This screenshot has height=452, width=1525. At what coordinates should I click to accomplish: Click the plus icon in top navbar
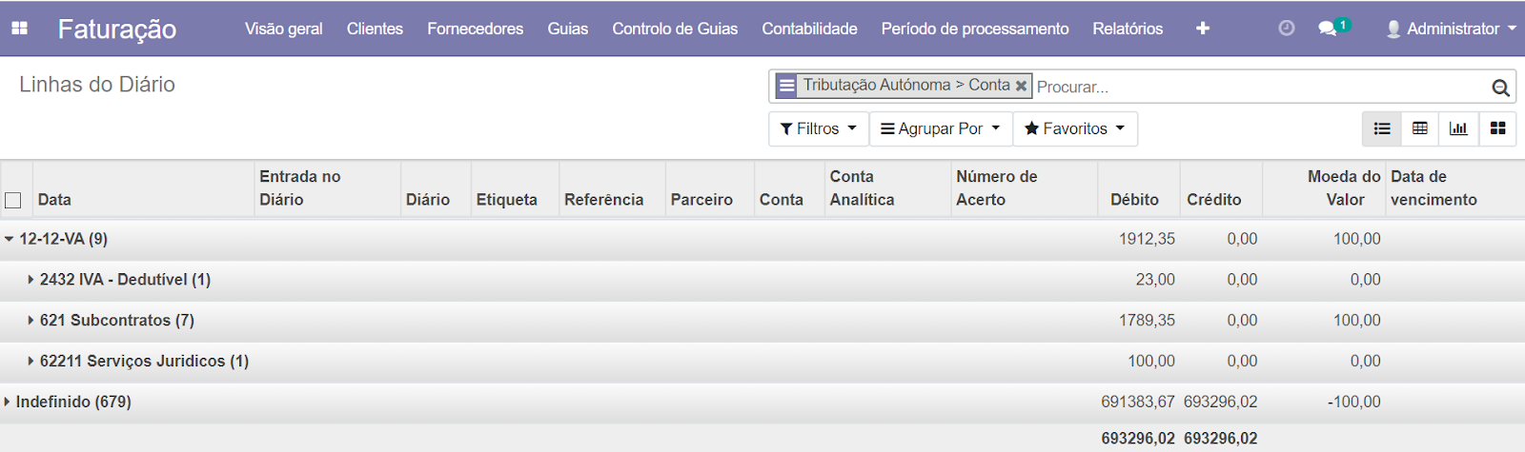[x=1203, y=29]
